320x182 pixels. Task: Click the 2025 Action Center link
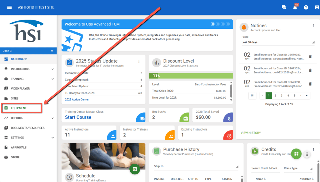(77, 100)
